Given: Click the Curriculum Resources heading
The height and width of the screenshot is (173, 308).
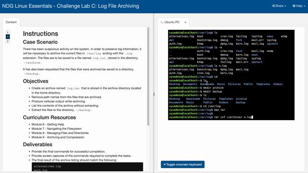Looking at the screenshot, I should click(49, 117).
